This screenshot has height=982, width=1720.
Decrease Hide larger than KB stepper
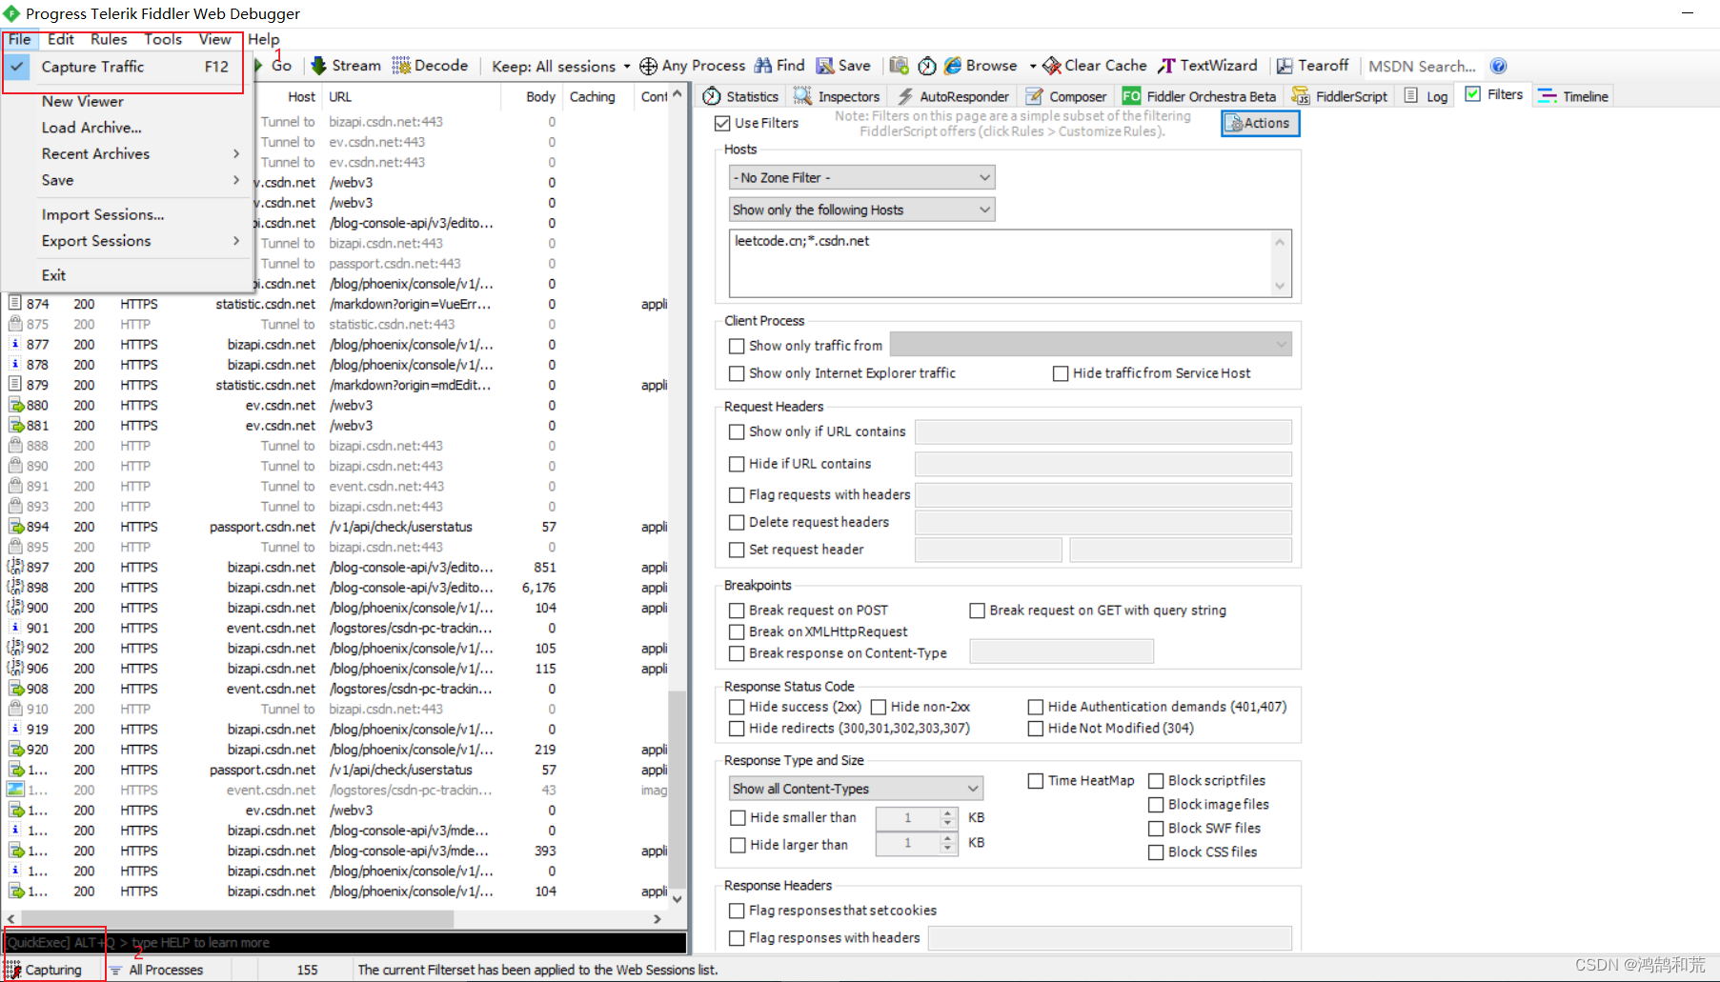click(x=947, y=848)
